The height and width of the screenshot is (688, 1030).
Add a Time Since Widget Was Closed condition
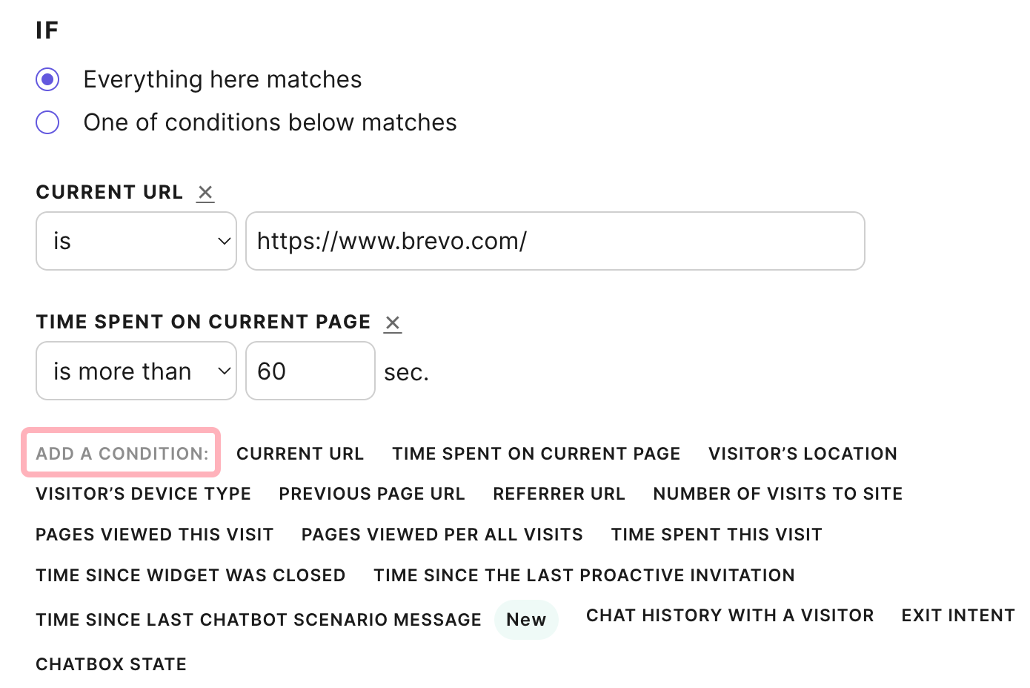tap(190, 575)
